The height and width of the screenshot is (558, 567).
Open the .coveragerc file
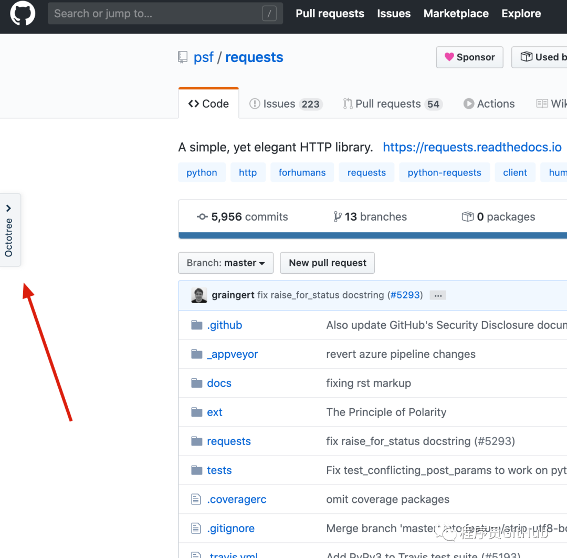point(236,499)
